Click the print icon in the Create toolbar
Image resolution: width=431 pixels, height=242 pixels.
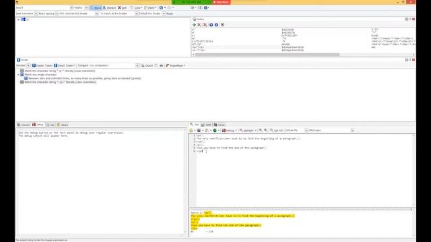click(162, 66)
